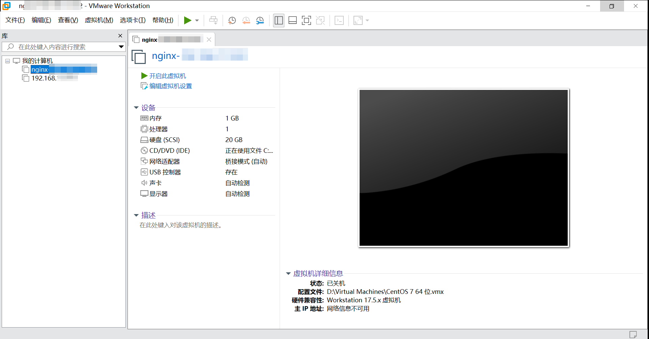
Task: Select 我的计算机 in the library tree
Action: point(37,61)
